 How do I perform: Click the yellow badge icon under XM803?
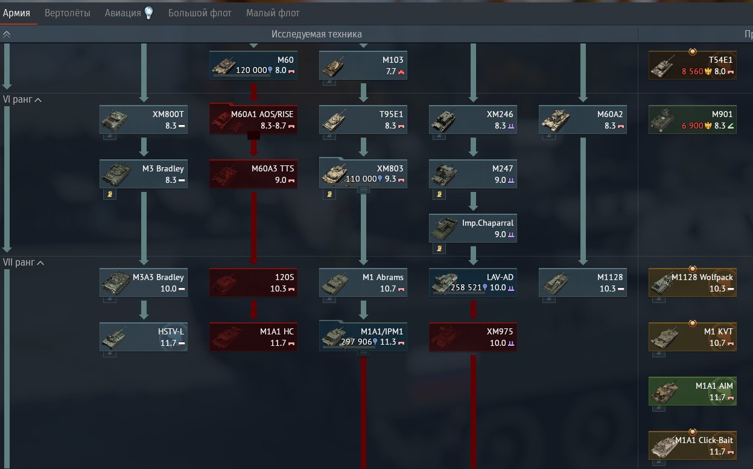[330, 194]
